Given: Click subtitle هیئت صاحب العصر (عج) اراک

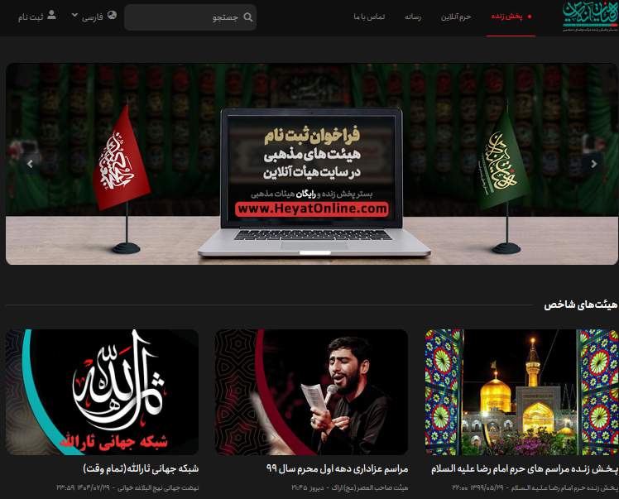Looking at the screenshot, I should point(370,488).
